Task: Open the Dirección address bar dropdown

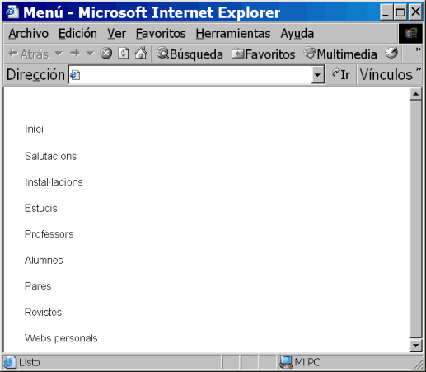Action: point(317,74)
